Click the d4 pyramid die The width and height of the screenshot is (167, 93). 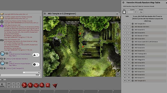click(x=55, y=86)
